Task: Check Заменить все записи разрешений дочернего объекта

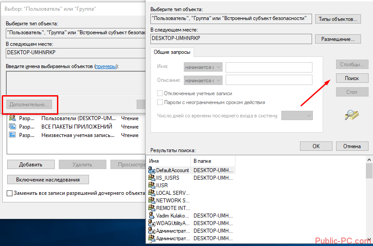Action: [10, 194]
